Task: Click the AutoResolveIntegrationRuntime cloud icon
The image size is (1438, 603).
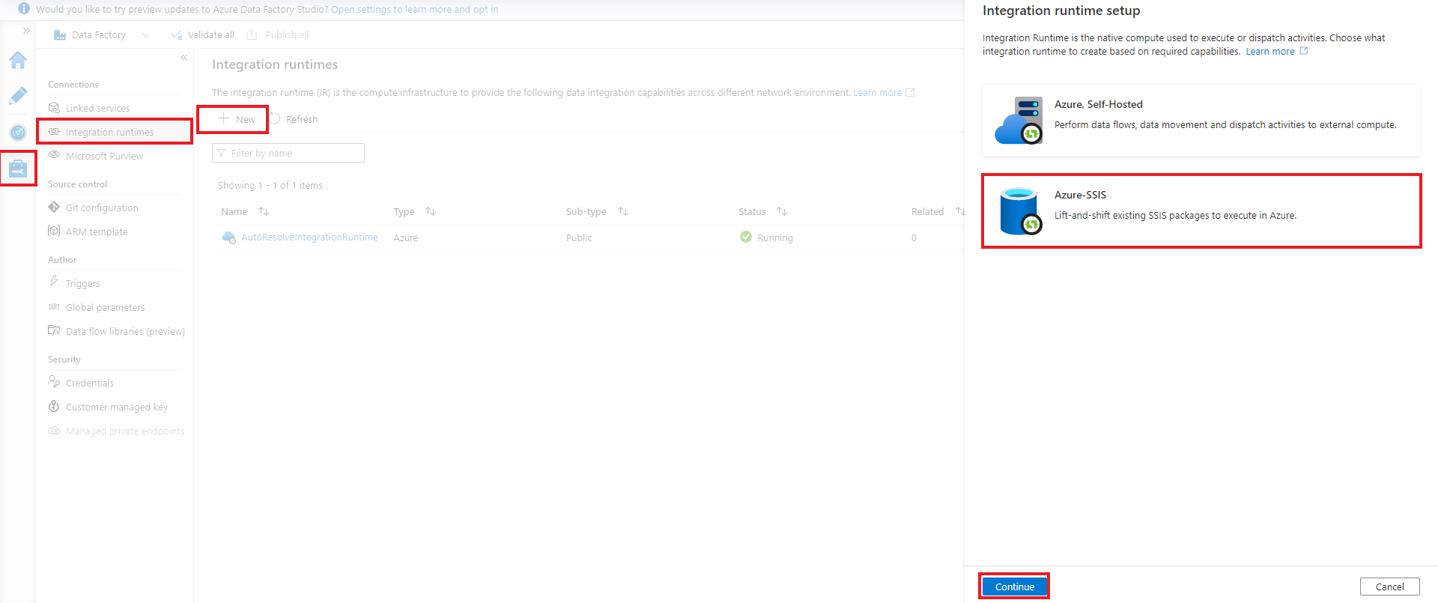Action: click(229, 237)
